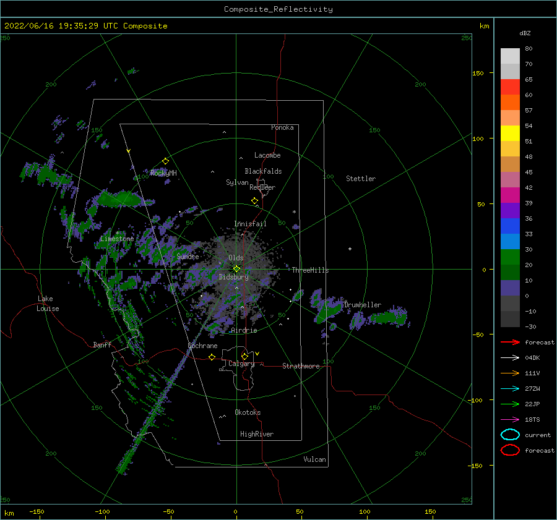Screen dimensions: 557x520
Task: Click the ThreeHills label
Action: pos(311,270)
